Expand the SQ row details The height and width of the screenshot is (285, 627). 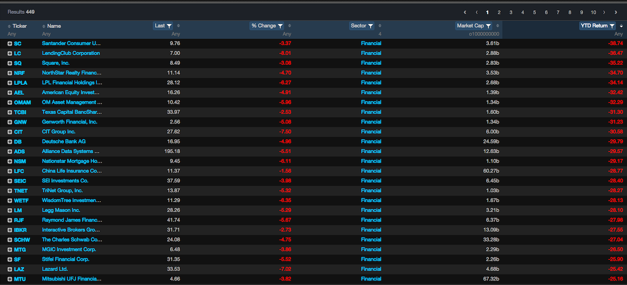pos(10,63)
